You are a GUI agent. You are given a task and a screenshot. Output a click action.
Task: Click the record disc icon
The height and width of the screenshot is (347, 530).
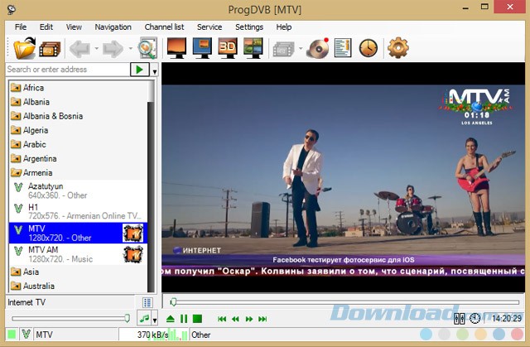pos(318,49)
